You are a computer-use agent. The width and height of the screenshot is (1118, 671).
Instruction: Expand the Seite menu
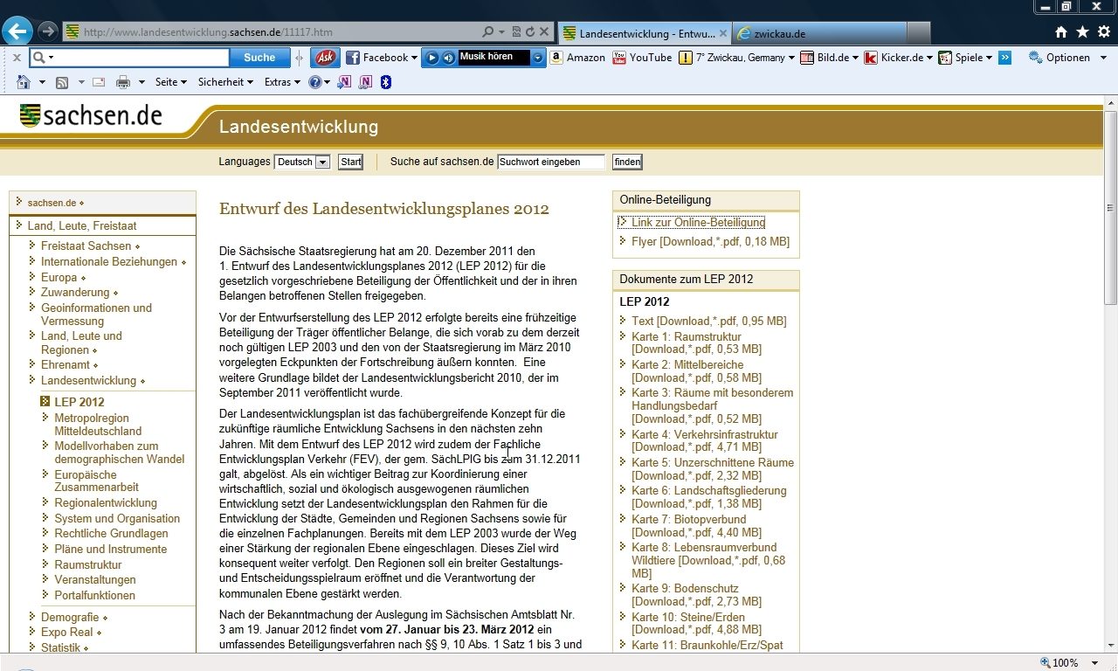tap(170, 82)
